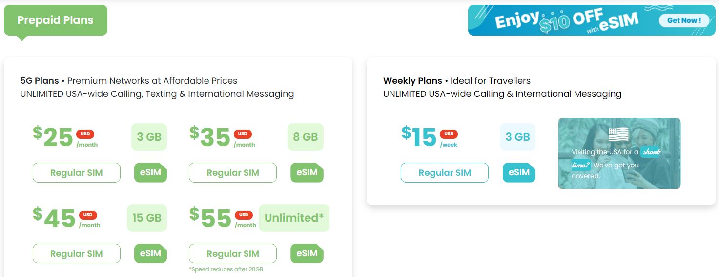
Task: Click the 15 GB data badge
Action: (x=147, y=218)
